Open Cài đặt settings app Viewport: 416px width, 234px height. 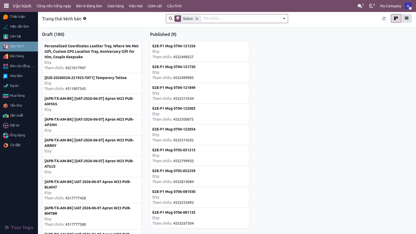(x=19, y=145)
